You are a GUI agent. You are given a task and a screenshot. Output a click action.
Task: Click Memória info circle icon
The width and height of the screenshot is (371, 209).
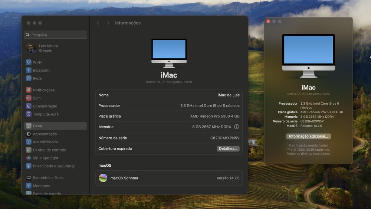click(236, 127)
